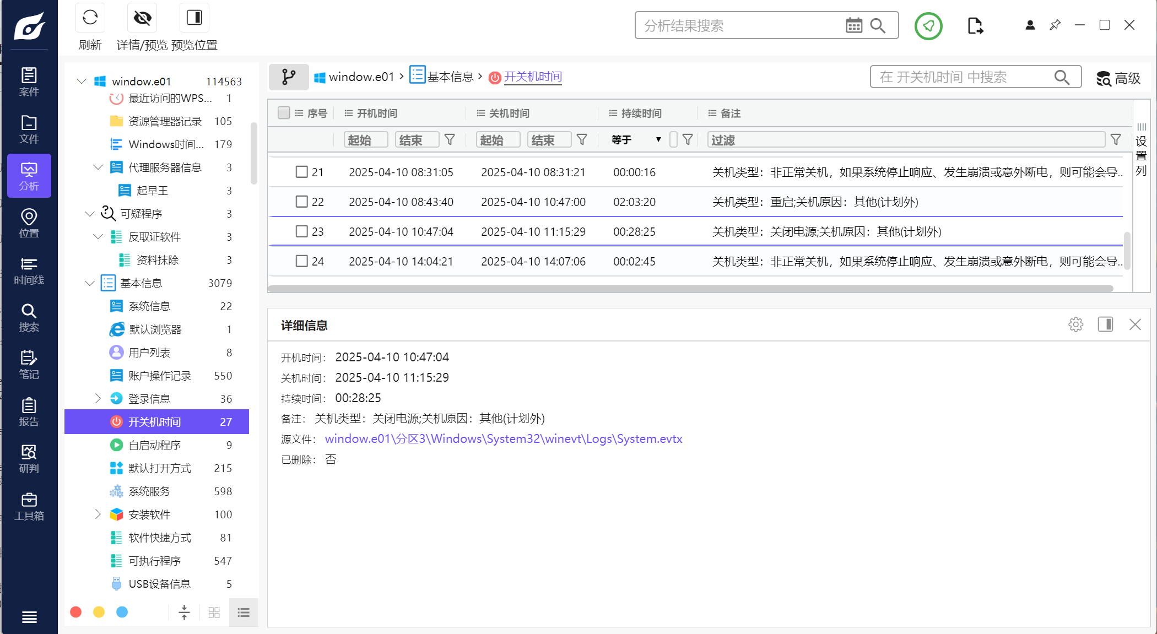Click 关机时间 结束 date field
1157x634 pixels.
(549, 140)
